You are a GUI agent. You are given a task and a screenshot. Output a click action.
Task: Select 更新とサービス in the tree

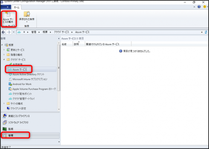coord(17,50)
